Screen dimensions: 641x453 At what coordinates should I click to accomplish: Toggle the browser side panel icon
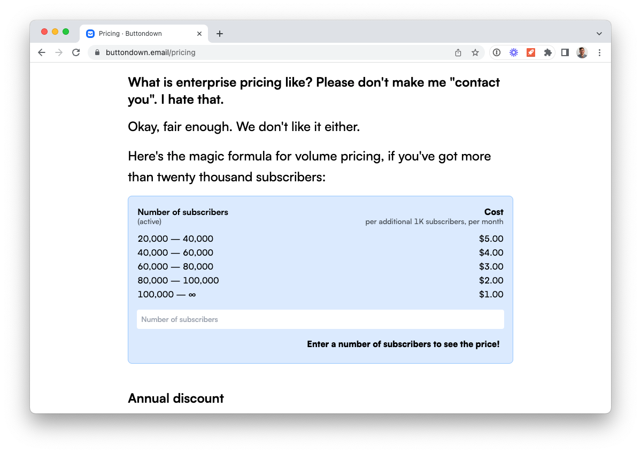[565, 52]
